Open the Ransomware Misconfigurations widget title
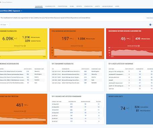This screenshot has height=128, width=153. [9, 64]
